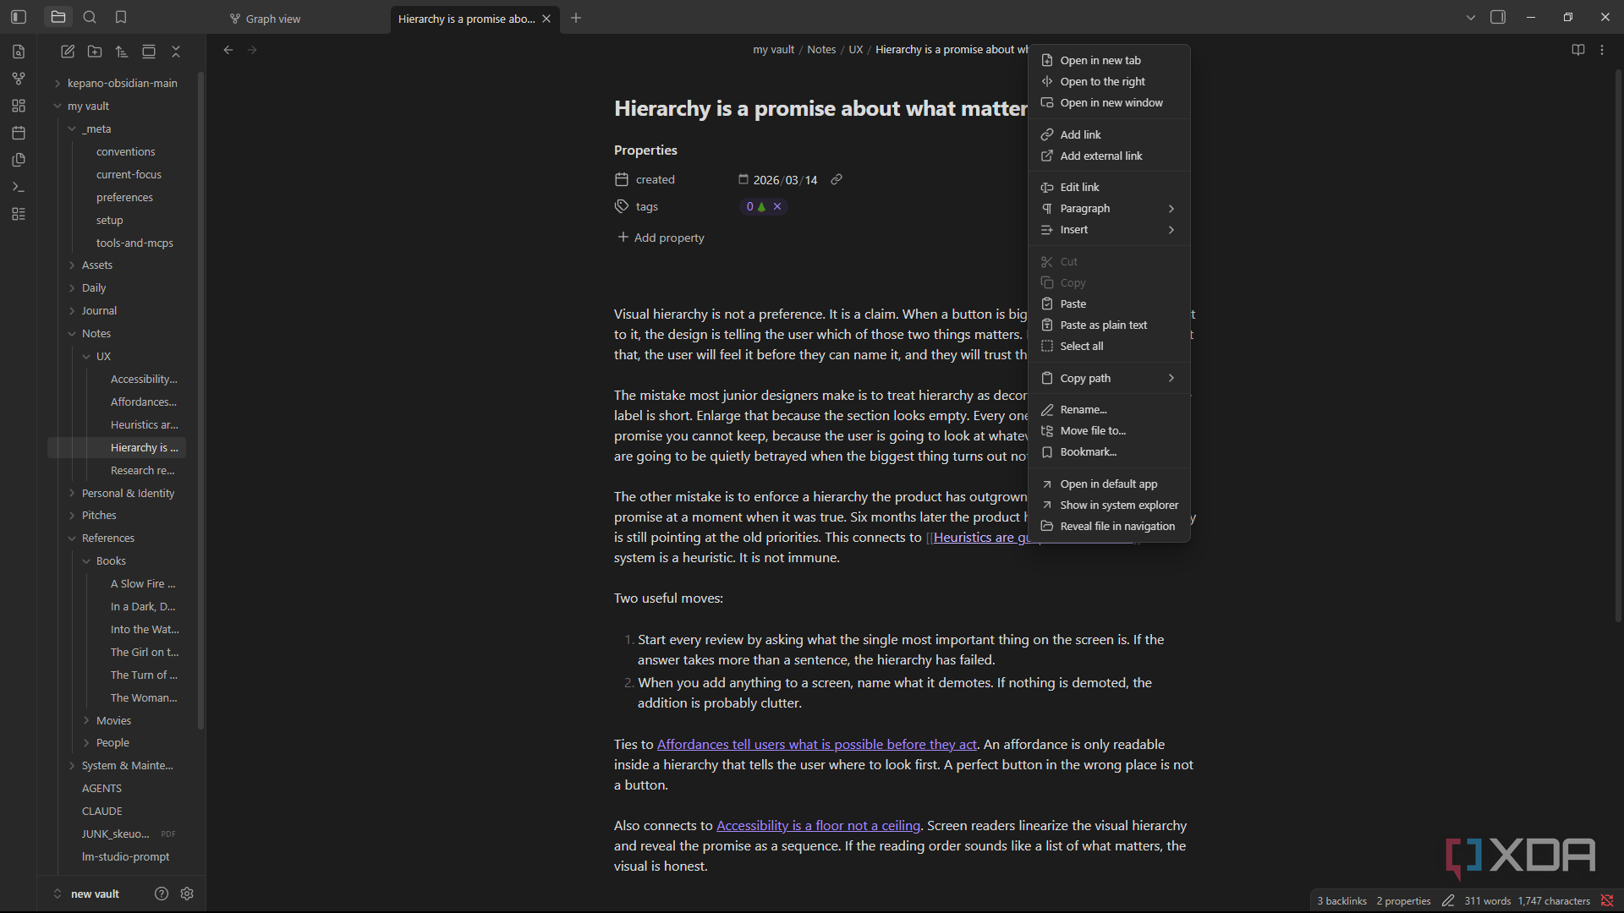1624x913 pixels.
Task: Click Add property button
Action: click(x=661, y=238)
